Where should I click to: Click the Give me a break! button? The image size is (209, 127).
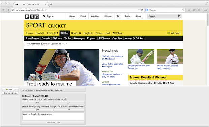10,93
